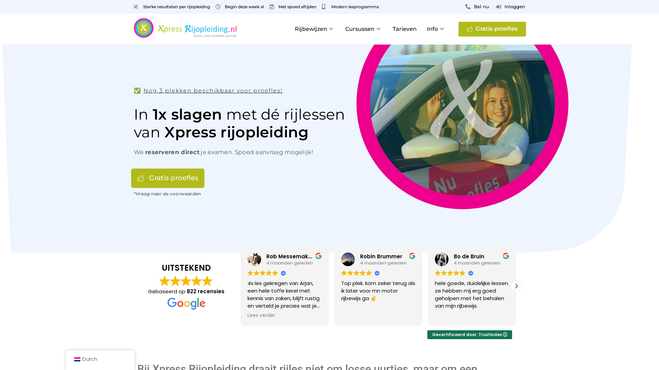Open the Info dropdown menu
This screenshot has width=659, height=370.
coord(436,29)
